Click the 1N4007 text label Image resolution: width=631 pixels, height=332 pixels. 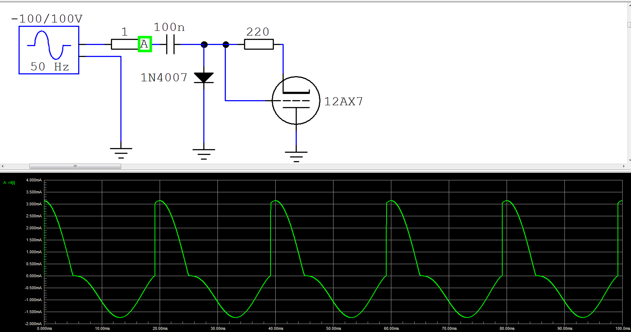164,77
